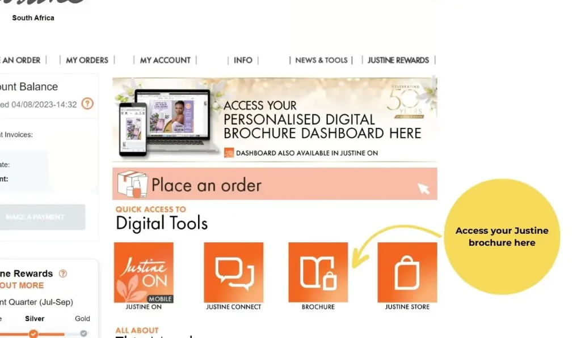Click the Access your Justine brochure yellow callout
Viewport: 581px width, 338px height.
pos(502,237)
